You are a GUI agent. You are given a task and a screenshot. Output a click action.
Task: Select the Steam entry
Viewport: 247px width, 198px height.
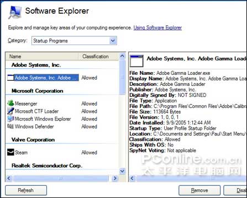[x=21, y=152]
